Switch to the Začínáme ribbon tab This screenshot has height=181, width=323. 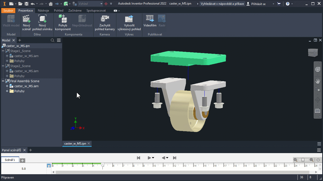point(75,11)
